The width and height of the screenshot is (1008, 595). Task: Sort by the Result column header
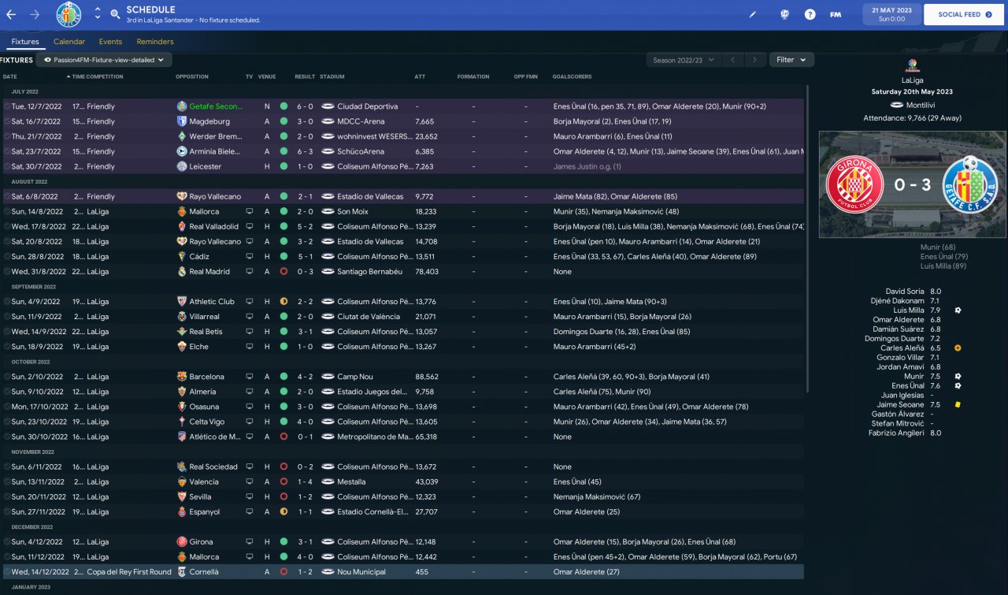coord(305,76)
